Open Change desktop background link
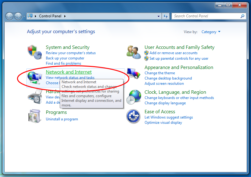Viewport: 251px width, 177px height. tap(168, 78)
